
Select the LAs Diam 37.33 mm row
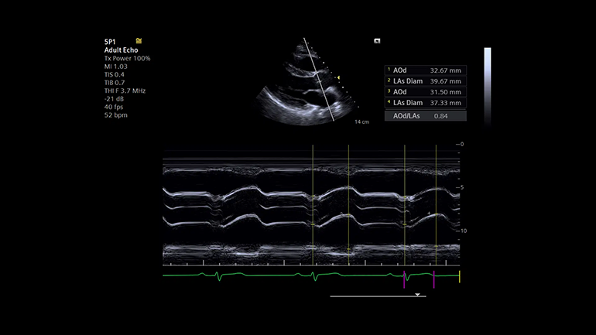(426, 102)
